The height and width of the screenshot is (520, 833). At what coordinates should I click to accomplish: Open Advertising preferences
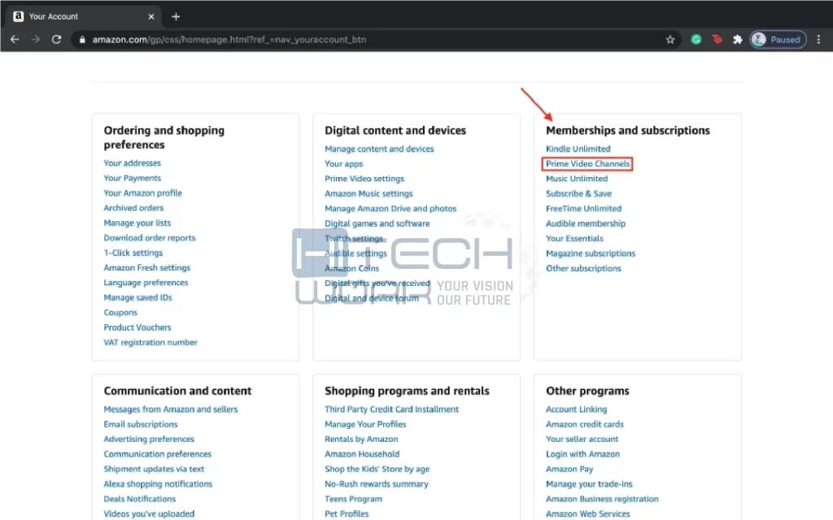150,439
